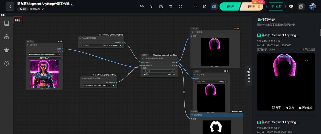Viewport: 321px width, 134px height.
Task: Click the green 运行 run button
Action: tap(230, 7)
